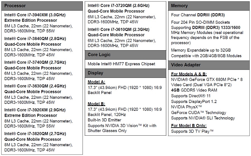This screenshot has width=251, height=156.
Task: Select the Core i7-3820QM processor heading
Action: pyautogui.click(x=35, y=136)
